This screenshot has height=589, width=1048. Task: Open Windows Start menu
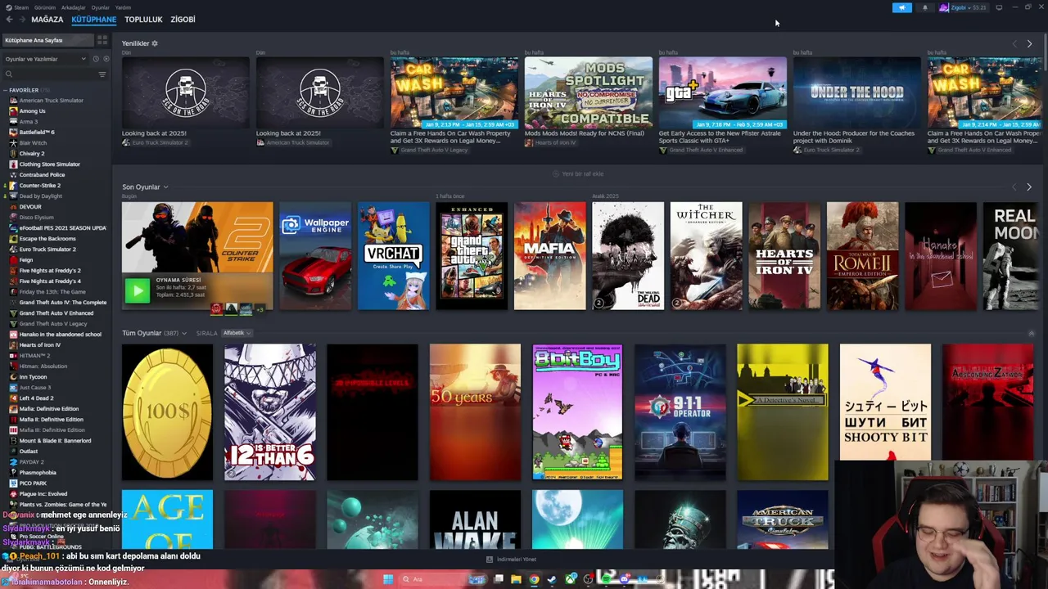pos(388,579)
